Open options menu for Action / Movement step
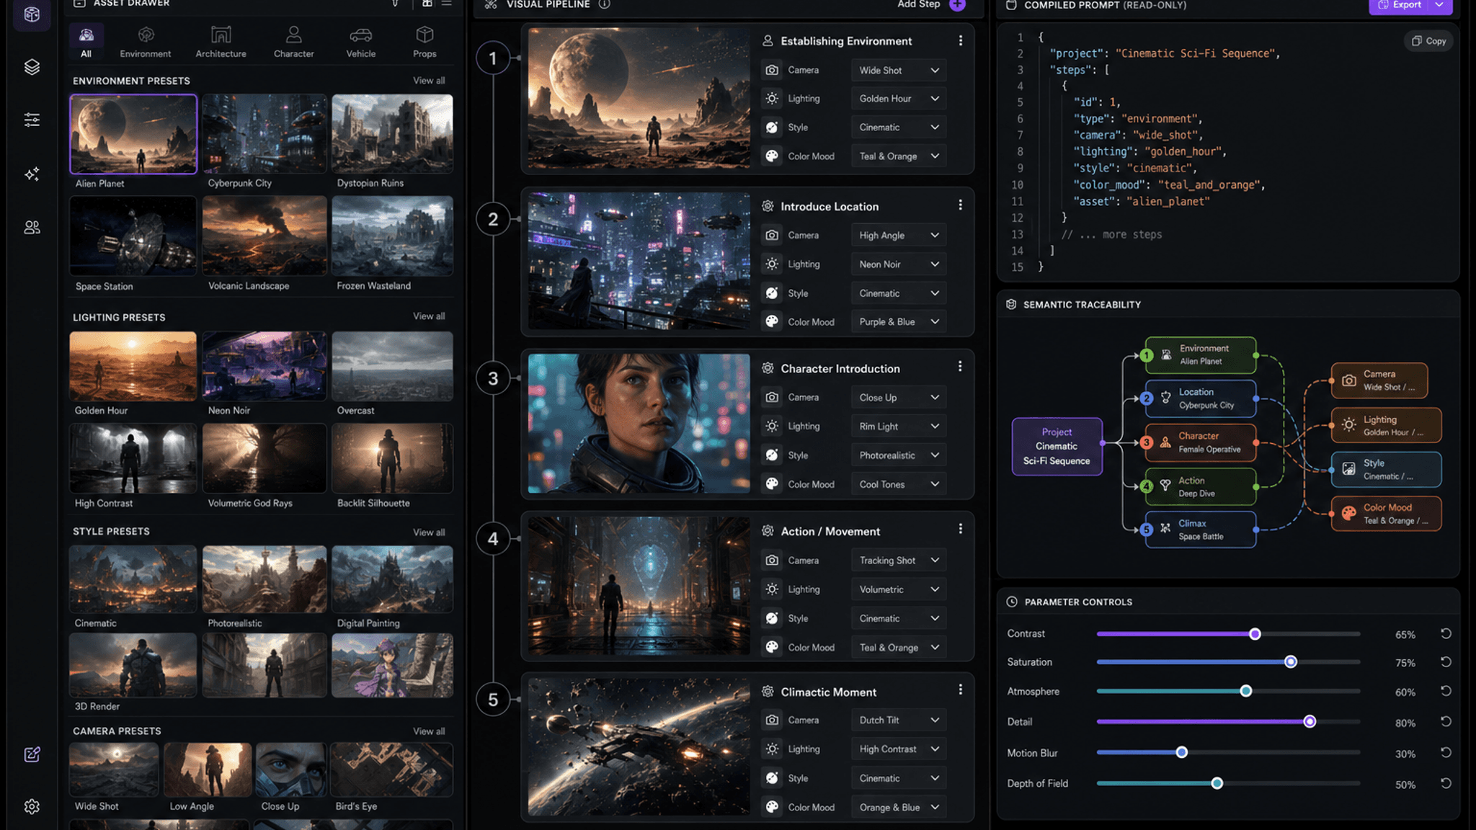 [960, 529]
